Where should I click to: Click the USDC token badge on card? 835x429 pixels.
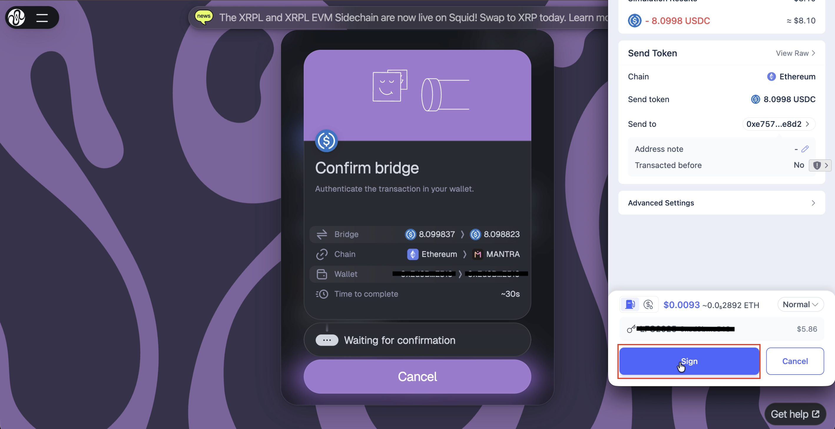[326, 141]
